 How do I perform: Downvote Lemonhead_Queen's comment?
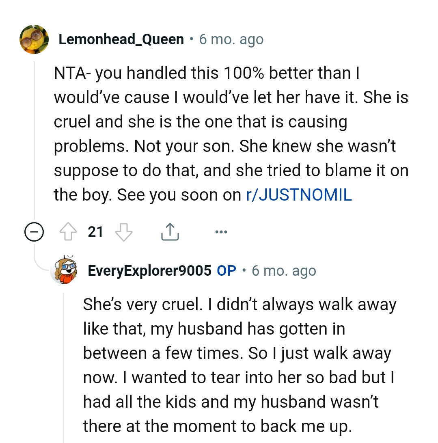tap(124, 232)
